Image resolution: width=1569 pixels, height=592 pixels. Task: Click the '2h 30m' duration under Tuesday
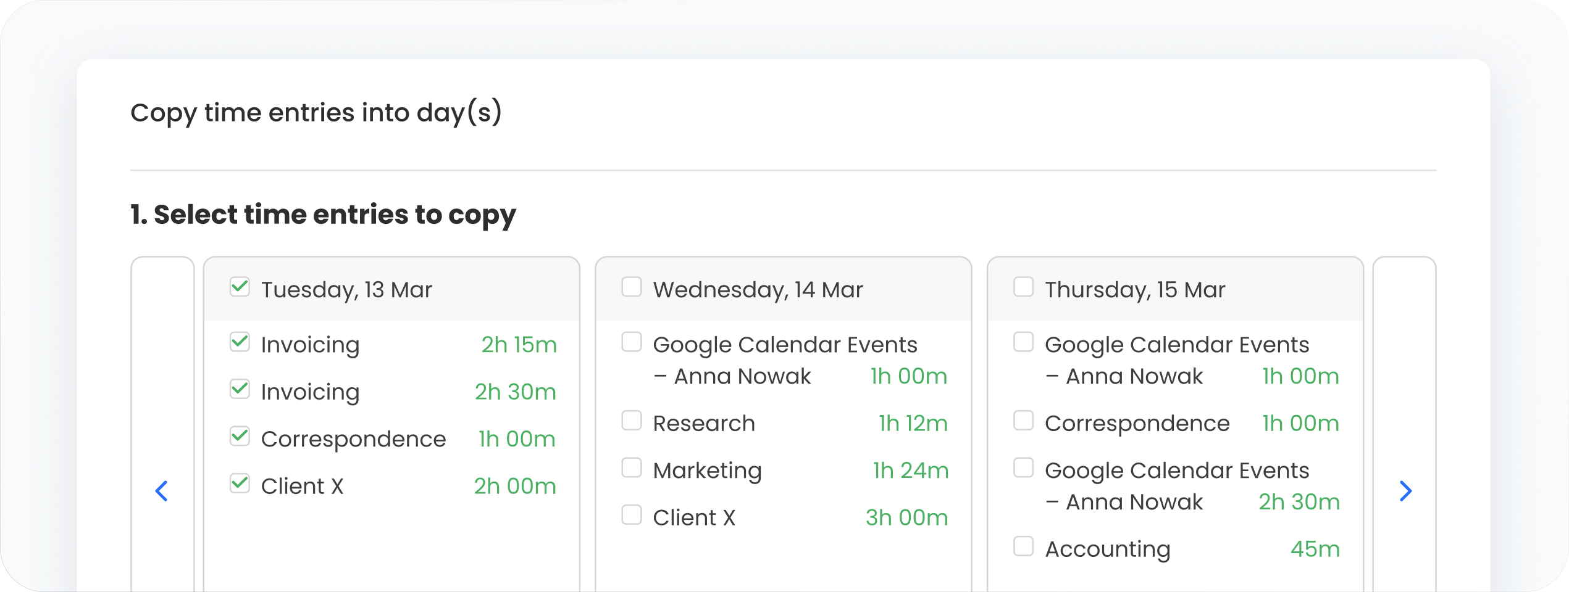[516, 392]
